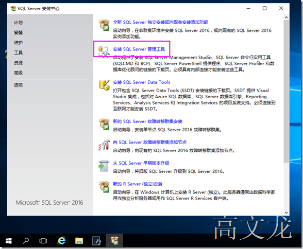The image size is (303, 249).
Task: Open the 维护 page in sidebar
Action: (19, 43)
